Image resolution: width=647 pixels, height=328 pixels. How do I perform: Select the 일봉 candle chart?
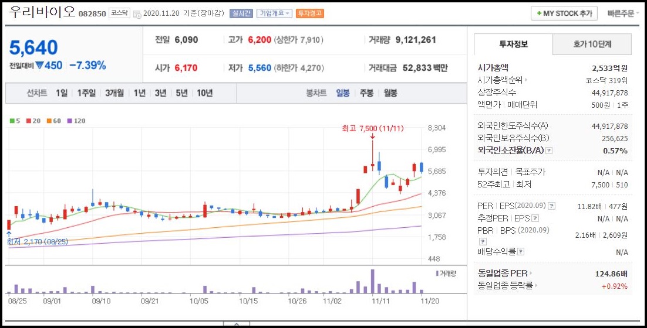coord(343,93)
